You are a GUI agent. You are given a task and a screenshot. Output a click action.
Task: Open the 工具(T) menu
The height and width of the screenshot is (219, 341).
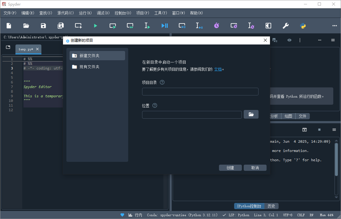point(161,13)
